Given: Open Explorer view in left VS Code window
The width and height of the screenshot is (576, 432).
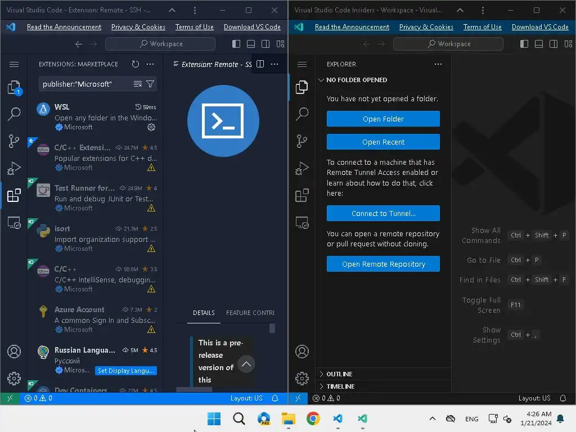Looking at the screenshot, I should point(14,87).
